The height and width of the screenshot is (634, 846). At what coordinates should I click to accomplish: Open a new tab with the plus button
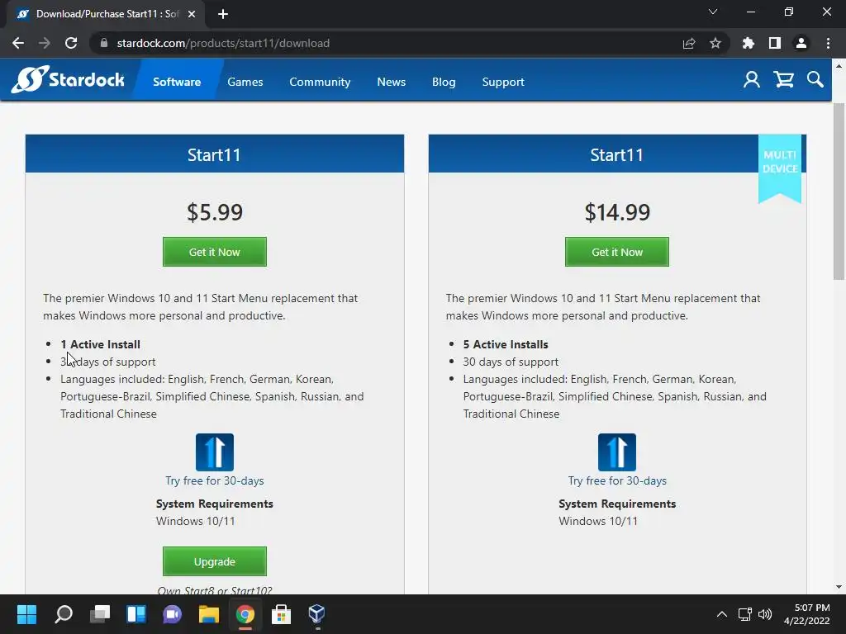[223, 14]
